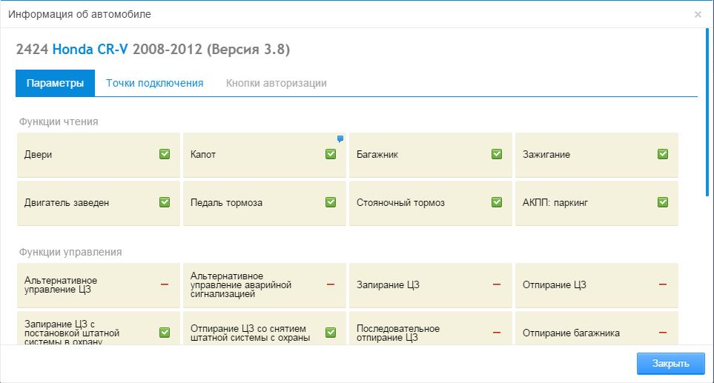This screenshot has height=383, width=714.
Task: Click the green check for АКПП: паркинг
Action: [663, 202]
